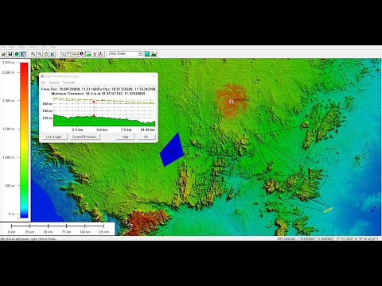Open the Help menu in main menu bar
The width and height of the screenshot is (382, 286).
(x=53, y=47)
